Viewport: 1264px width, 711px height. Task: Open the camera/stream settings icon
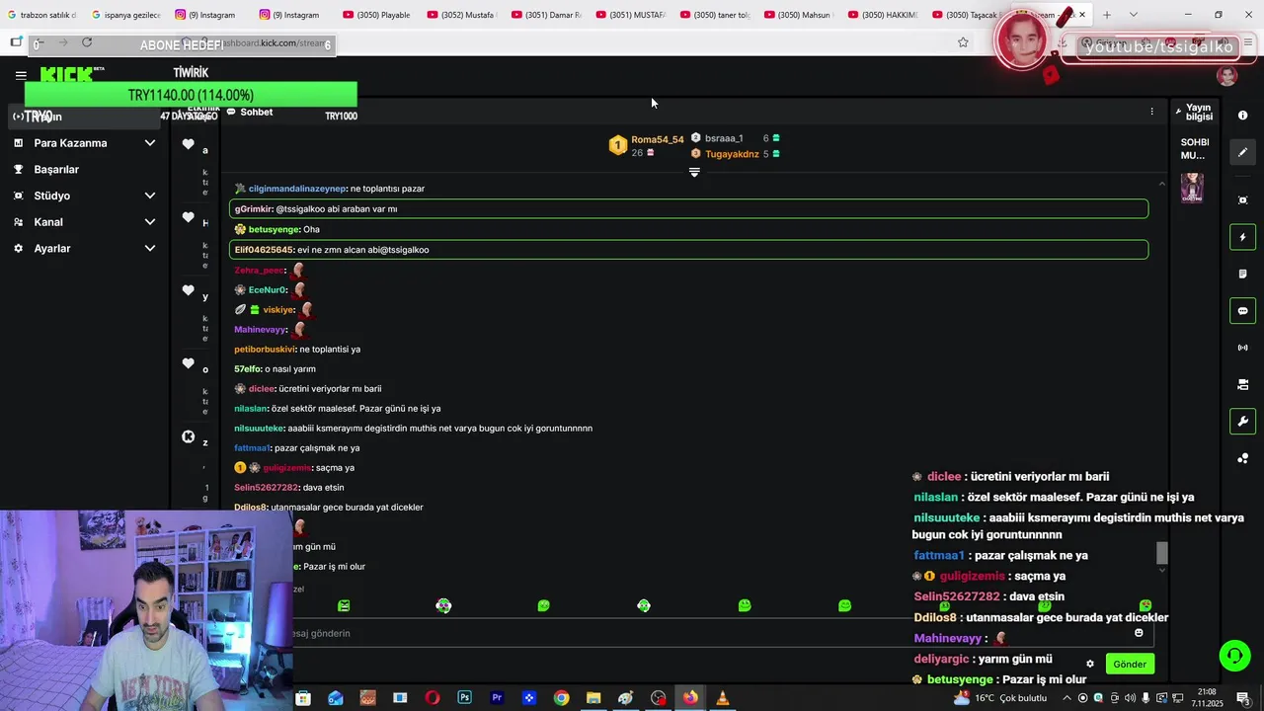coord(1242,384)
